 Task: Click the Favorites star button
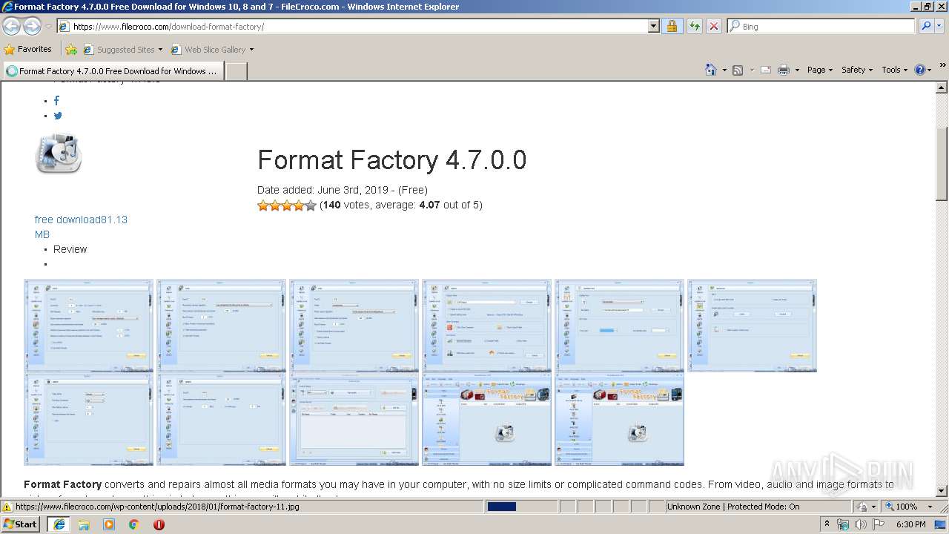click(x=10, y=50)
